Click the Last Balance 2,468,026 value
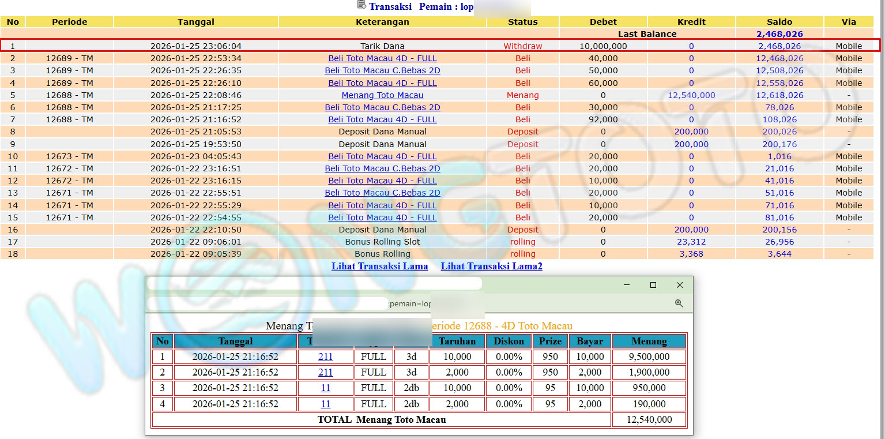Image resolution: width=885 pixels, height=439 pixels. (779, 34)
